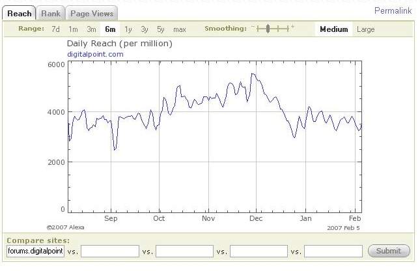The image size is (420, 273).
Task: Click the field containing forums.digitalpoint
Action: (x=35, y=251)
